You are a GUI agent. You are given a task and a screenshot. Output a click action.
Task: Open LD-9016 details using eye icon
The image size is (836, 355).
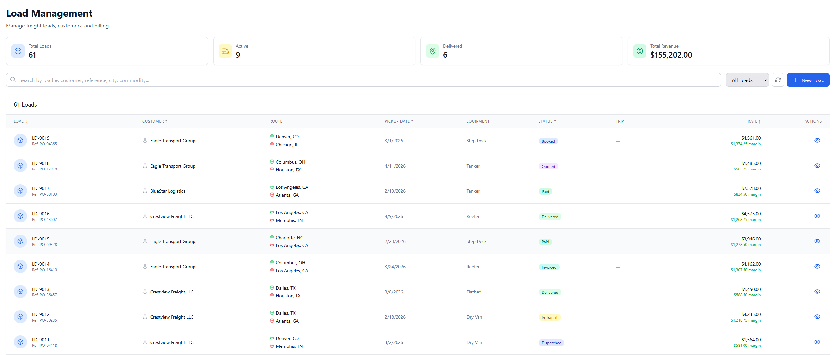(817, 216)
